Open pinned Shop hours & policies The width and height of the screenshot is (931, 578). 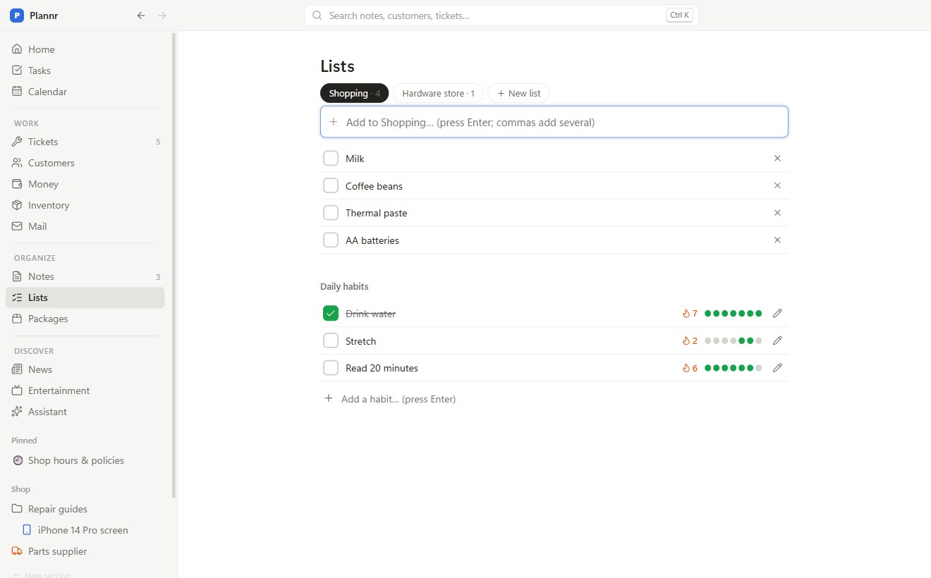(x=85, y=460)
